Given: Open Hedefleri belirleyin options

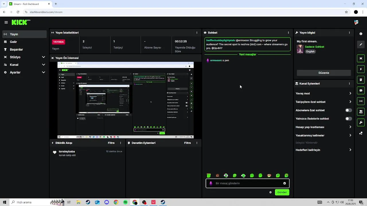Looking at the screenshot, I should [x=350, y=150].
